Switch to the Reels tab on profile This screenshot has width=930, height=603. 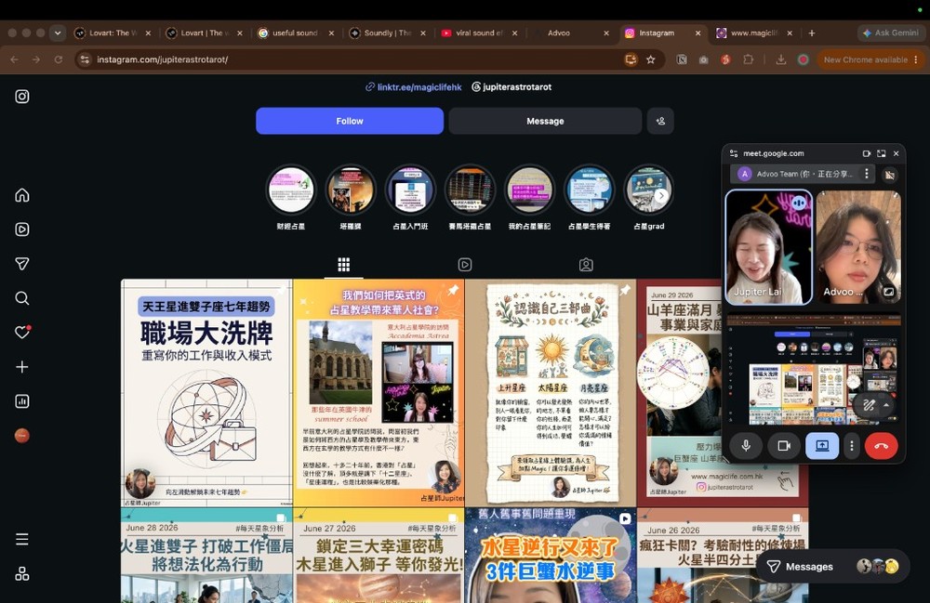click(x=465, y=265)
